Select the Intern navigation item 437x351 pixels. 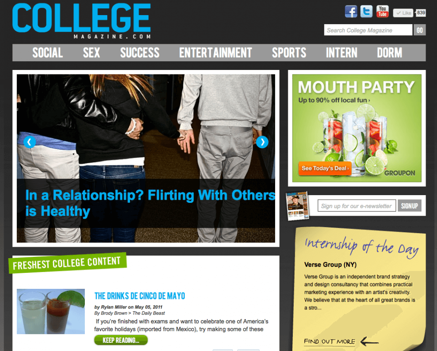coord(341,53)
